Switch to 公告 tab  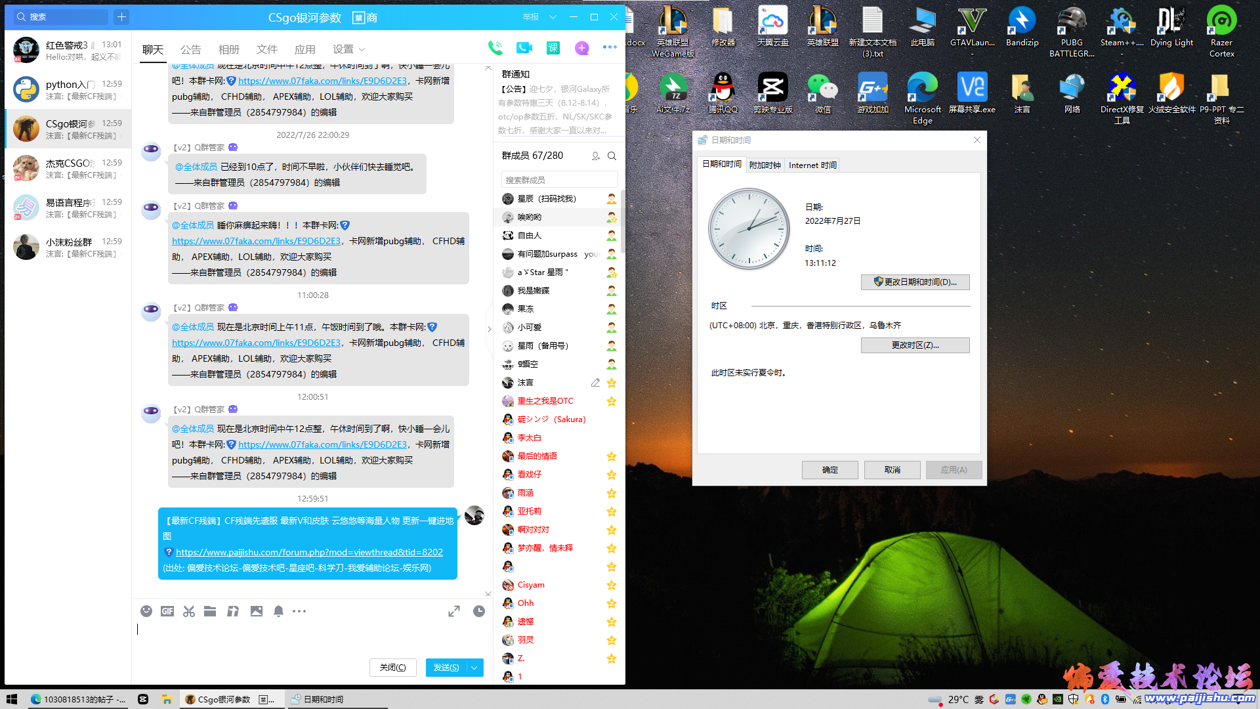point(190,50)
